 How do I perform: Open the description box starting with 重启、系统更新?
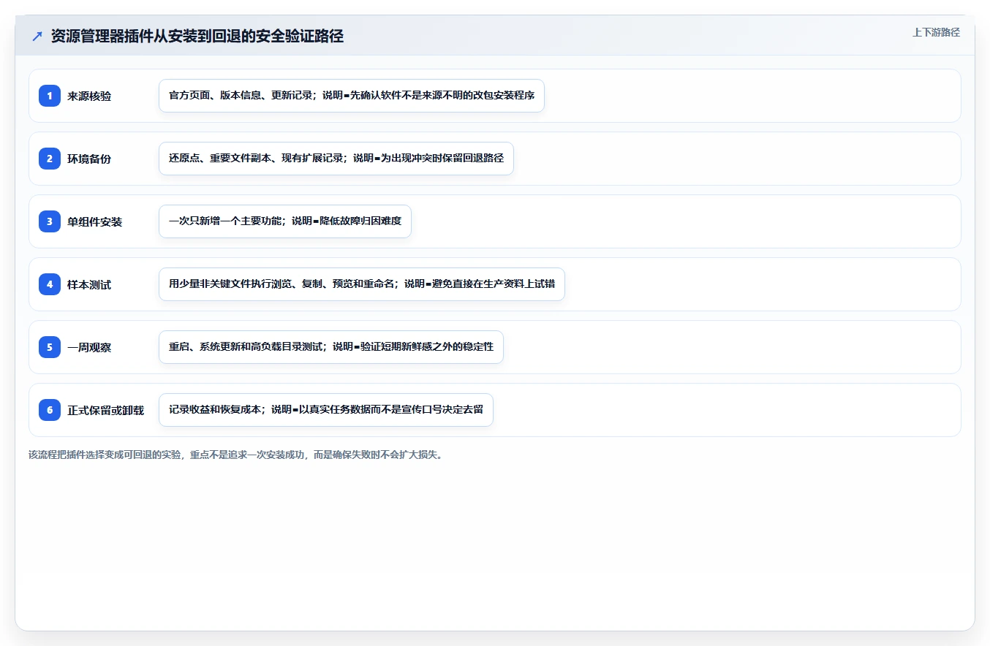click(331, 347)
